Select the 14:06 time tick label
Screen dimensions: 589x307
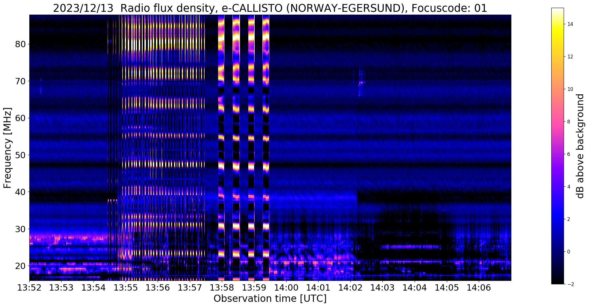coord(479,288)
